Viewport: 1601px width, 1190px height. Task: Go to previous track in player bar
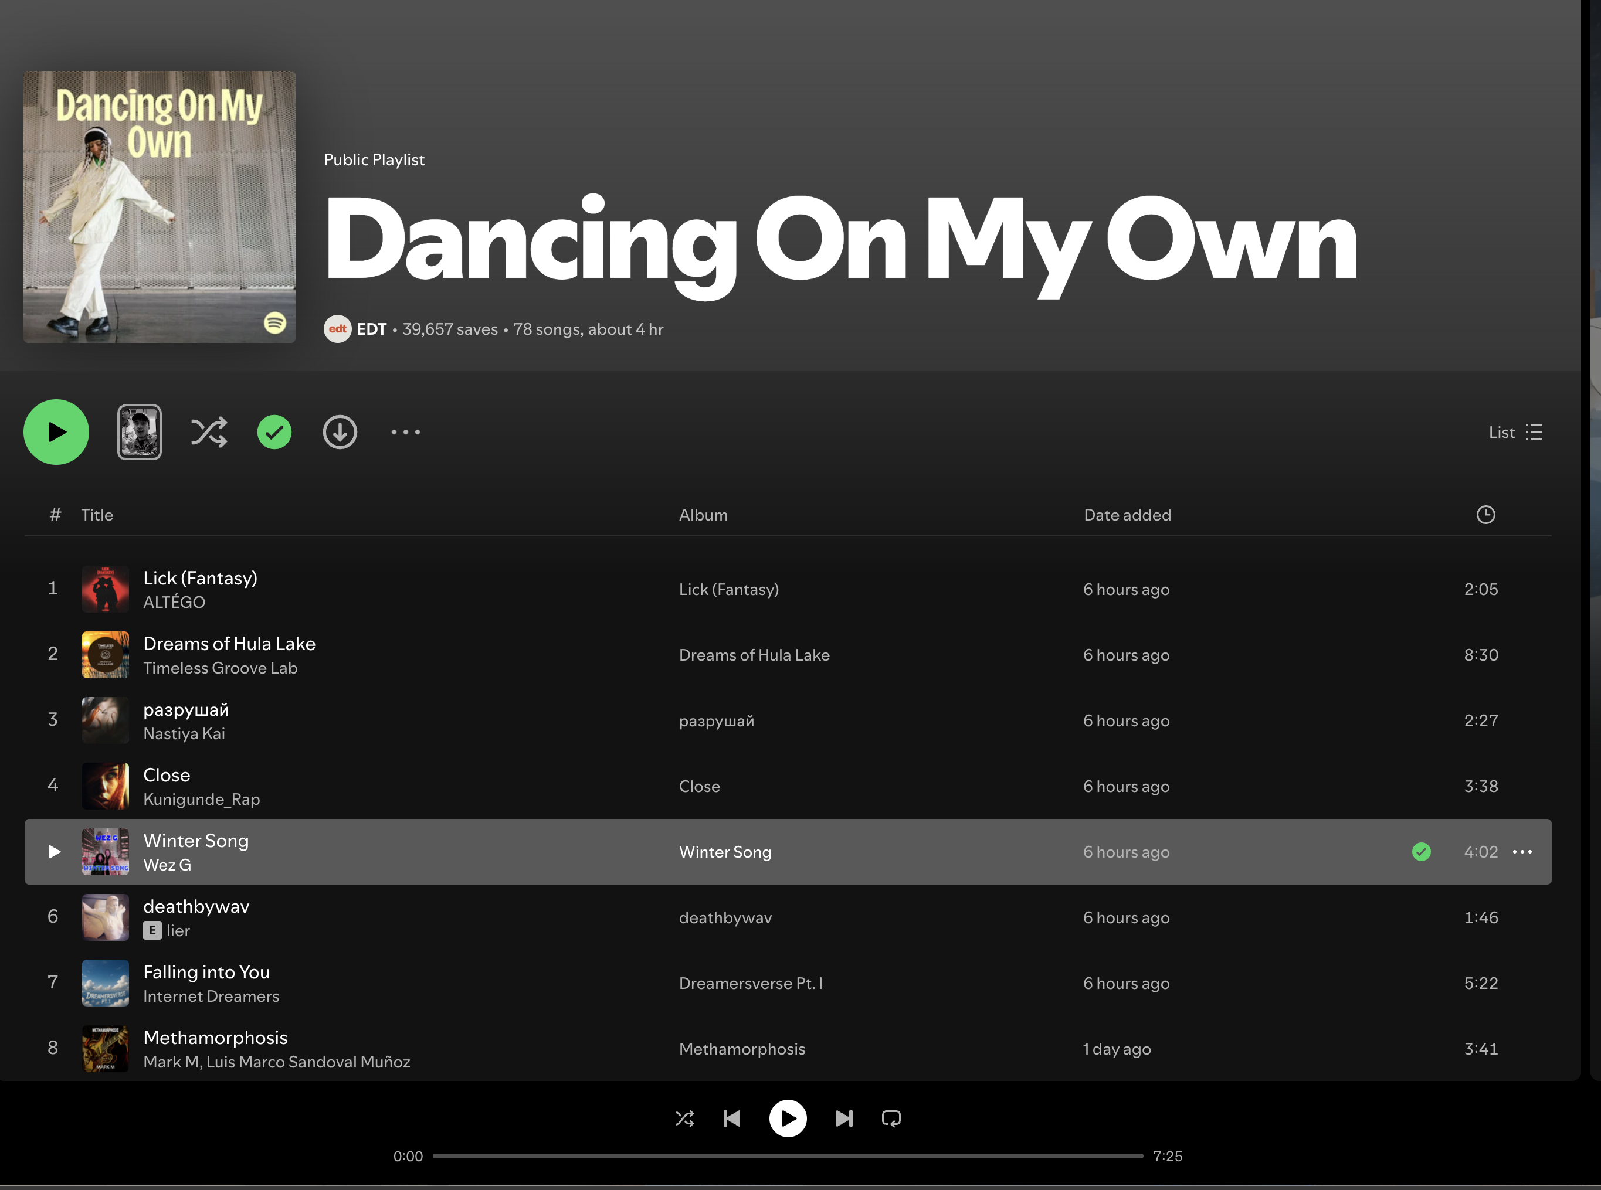click(731, 1118)
